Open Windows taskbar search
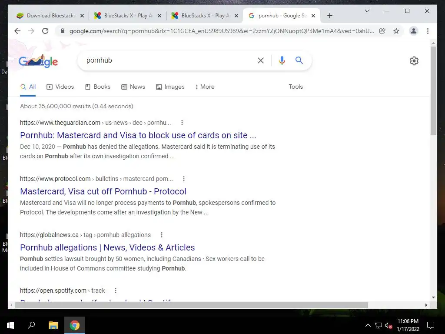445x334 pixels. [31, 325]
